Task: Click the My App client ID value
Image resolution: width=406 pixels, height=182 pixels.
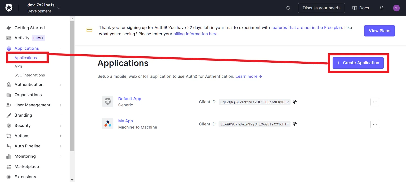Action: (255, 124)
